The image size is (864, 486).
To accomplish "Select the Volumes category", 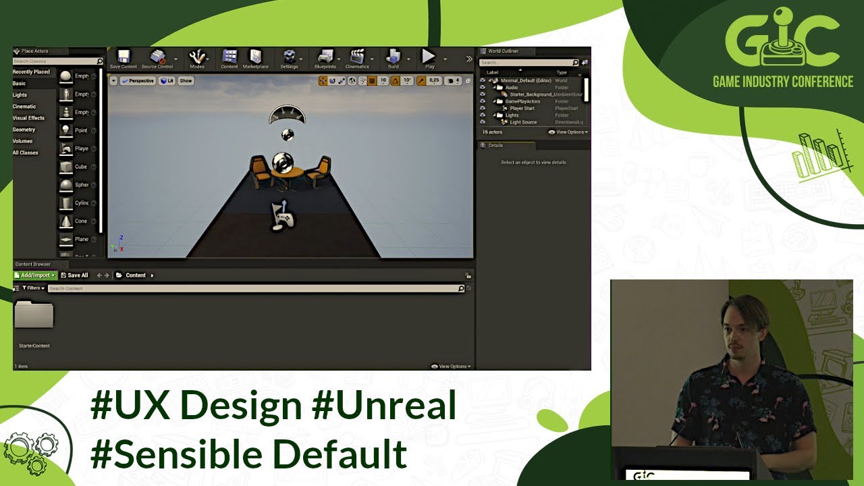I will coord(22,141).
